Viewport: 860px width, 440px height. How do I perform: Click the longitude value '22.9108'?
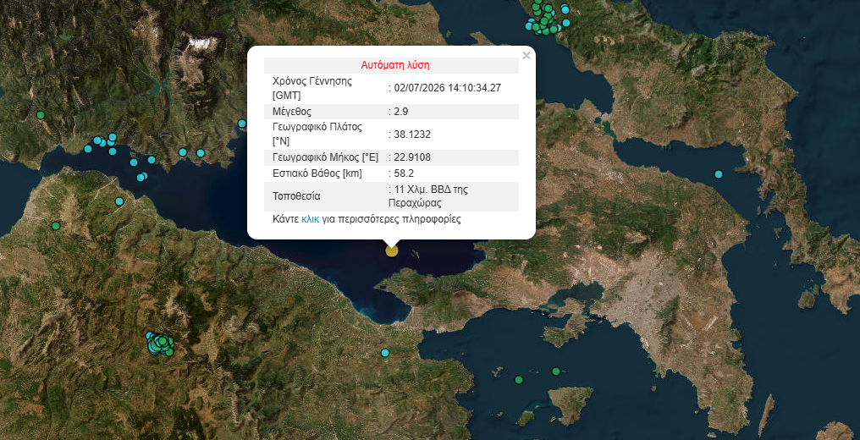(x=412, y=158)
